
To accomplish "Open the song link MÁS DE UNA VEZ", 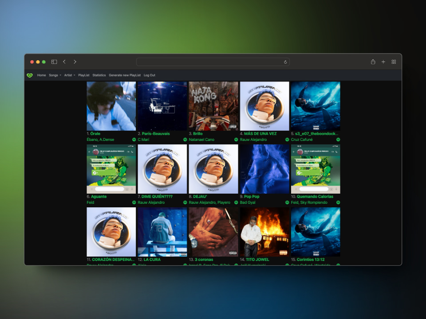I will (x=260, y=134).
